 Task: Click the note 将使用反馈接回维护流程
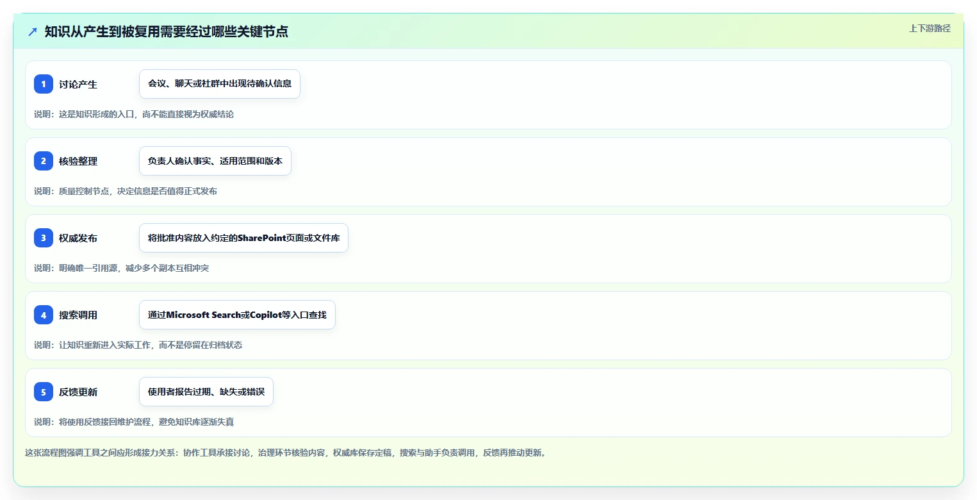104,422
